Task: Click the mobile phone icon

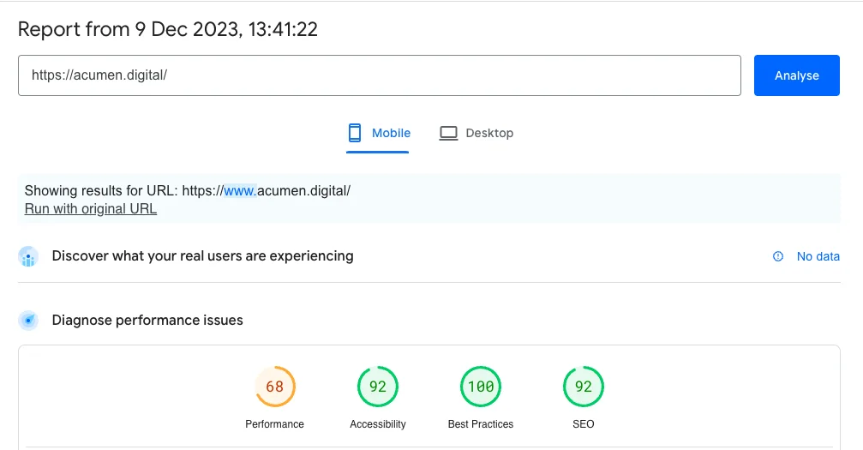Action: [x=355, y=134]
